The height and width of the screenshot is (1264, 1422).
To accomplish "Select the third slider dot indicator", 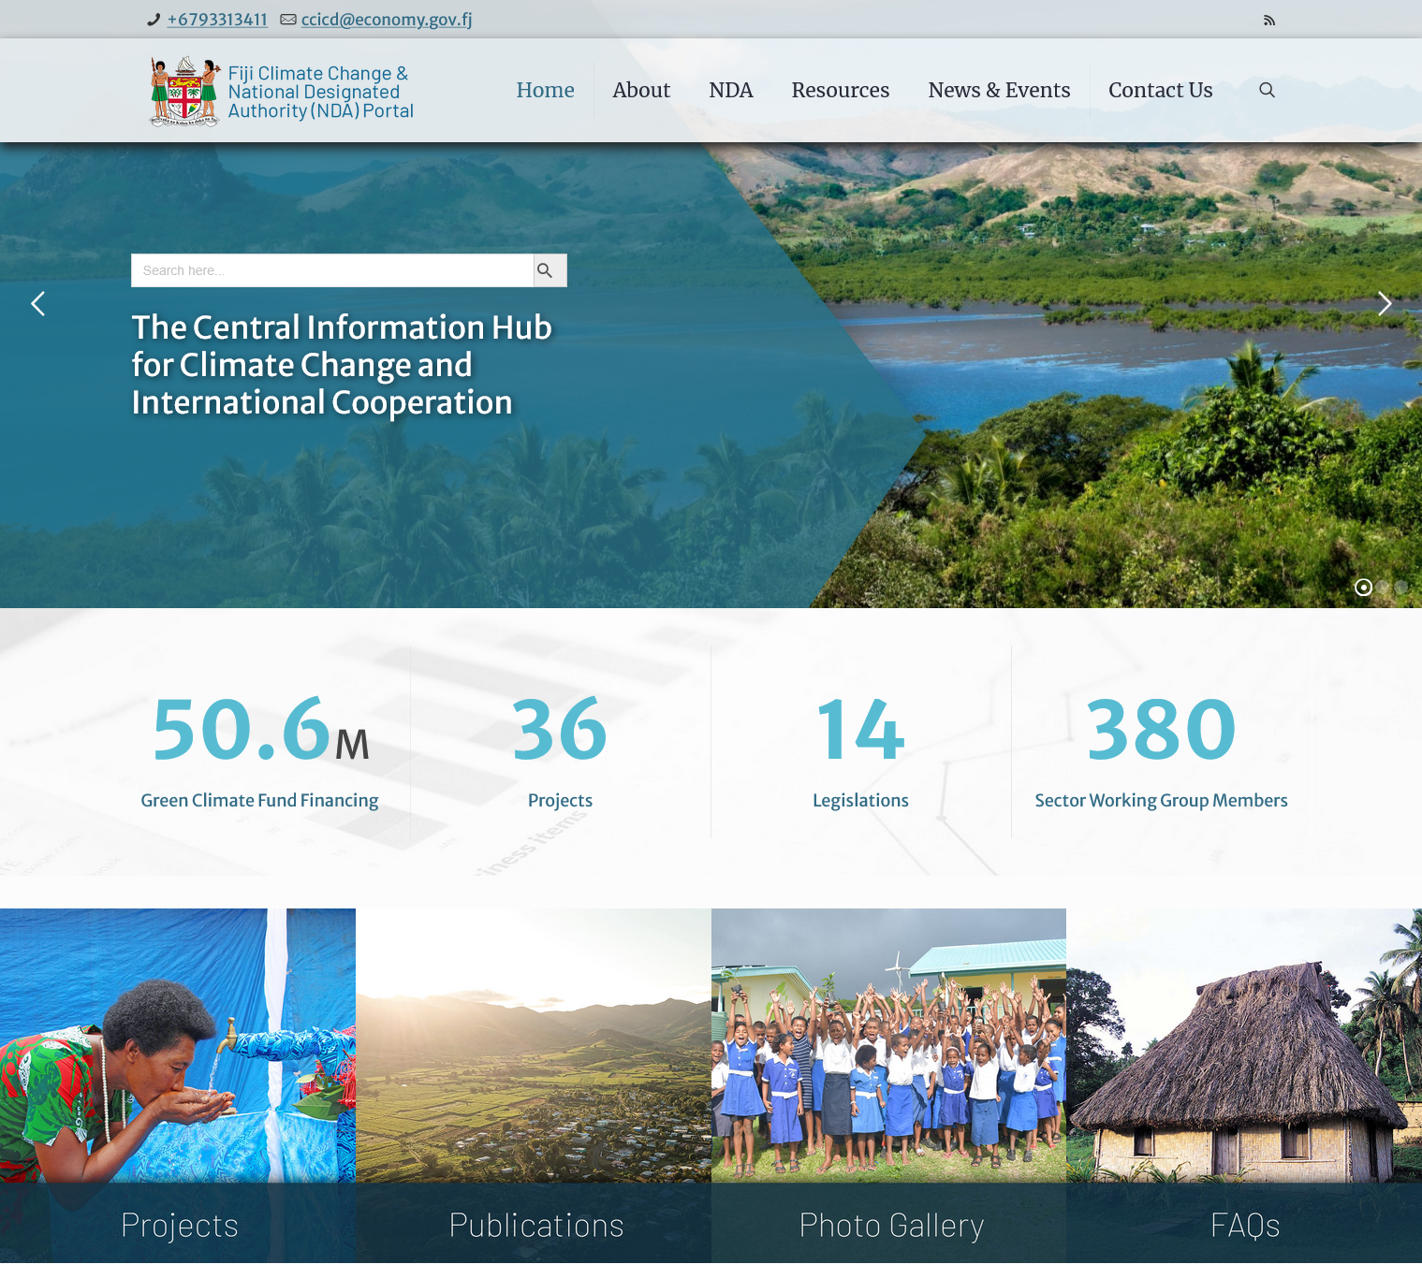I will [x=1401, y=588].
